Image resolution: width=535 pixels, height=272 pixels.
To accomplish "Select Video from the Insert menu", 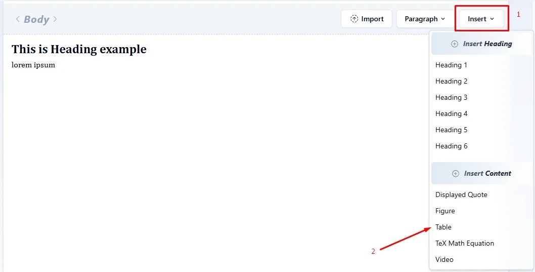I will coord(444,259).
